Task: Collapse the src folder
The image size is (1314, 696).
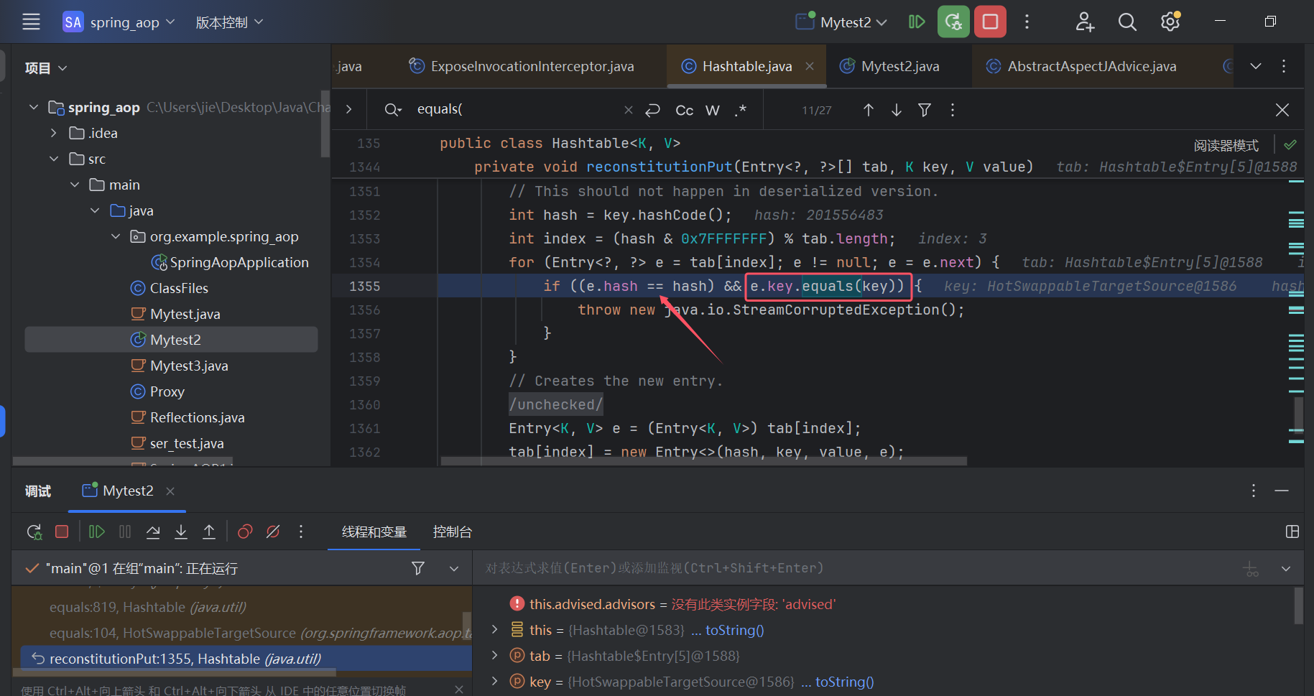Action: 54,159
